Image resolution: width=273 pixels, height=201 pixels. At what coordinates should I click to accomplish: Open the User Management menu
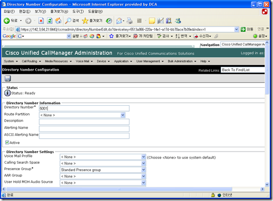(150, 61)
